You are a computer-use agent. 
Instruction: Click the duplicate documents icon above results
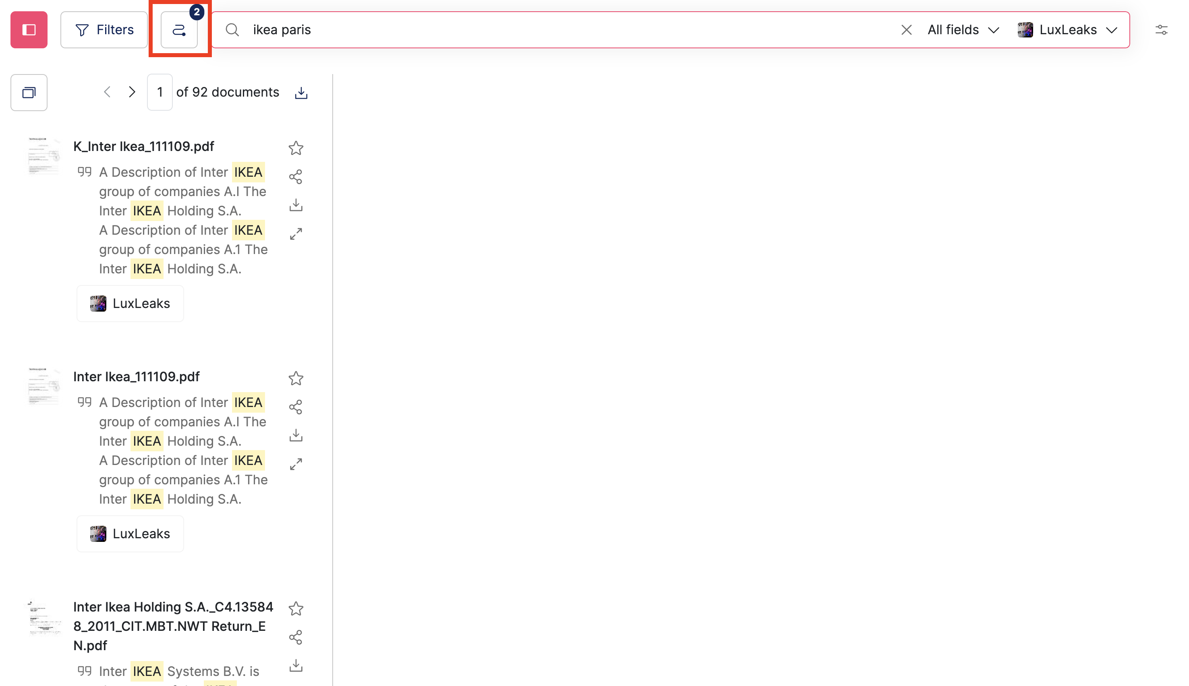(x=29, y=92)
